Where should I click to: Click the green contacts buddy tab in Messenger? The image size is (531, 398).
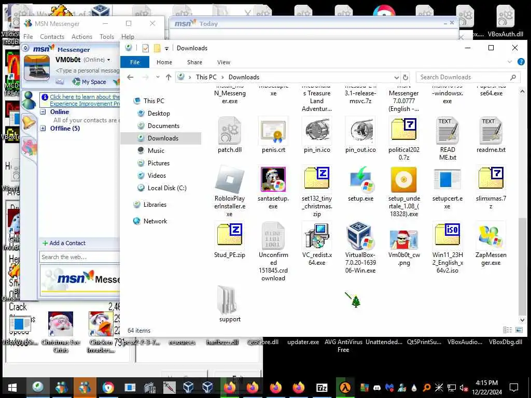coord(29,101)
